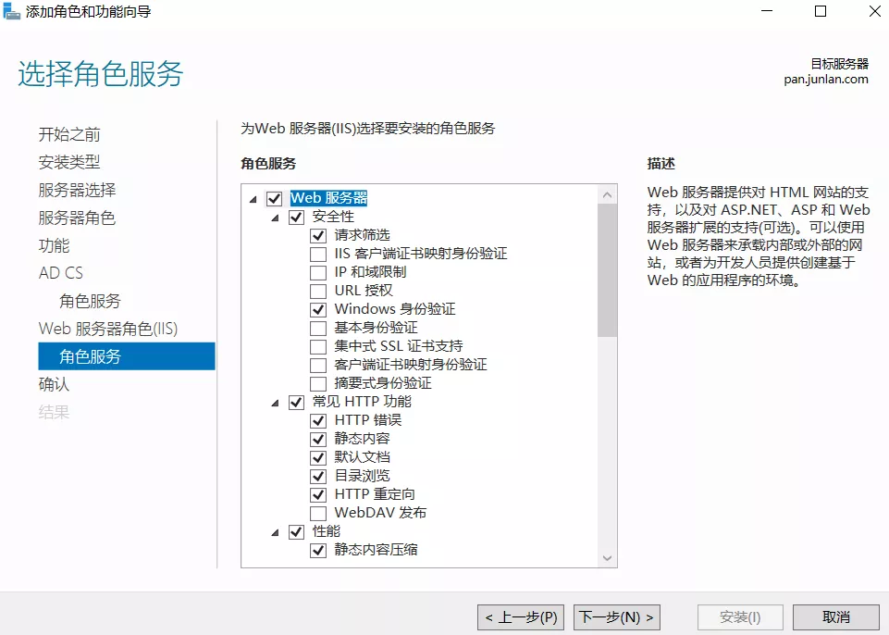
Task: Go to 服务器角色 step in sidebar
Action: [x=77, y=218]
